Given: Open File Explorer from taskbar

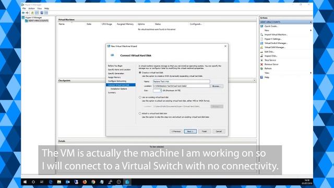Looking at the screenshot, I should point(59,182).
